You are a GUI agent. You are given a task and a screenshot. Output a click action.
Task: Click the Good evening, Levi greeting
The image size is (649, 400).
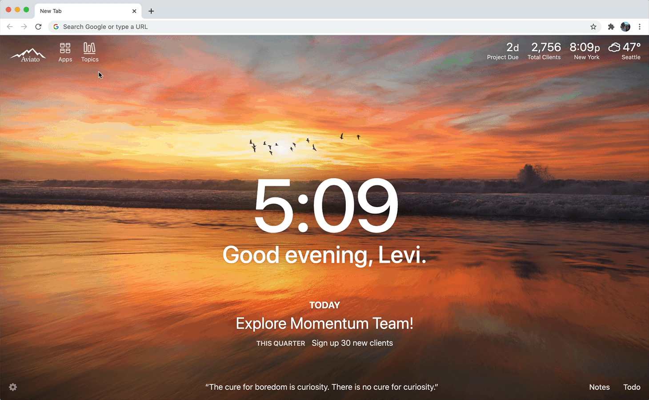click(324, 255)
